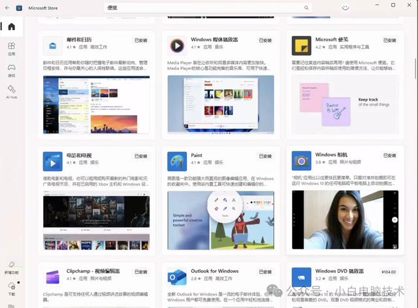Click the installed label on Windows 媒体播放器 card
Image resolution: width=418 pixels, height=308 pixels.
coord(265,41)
